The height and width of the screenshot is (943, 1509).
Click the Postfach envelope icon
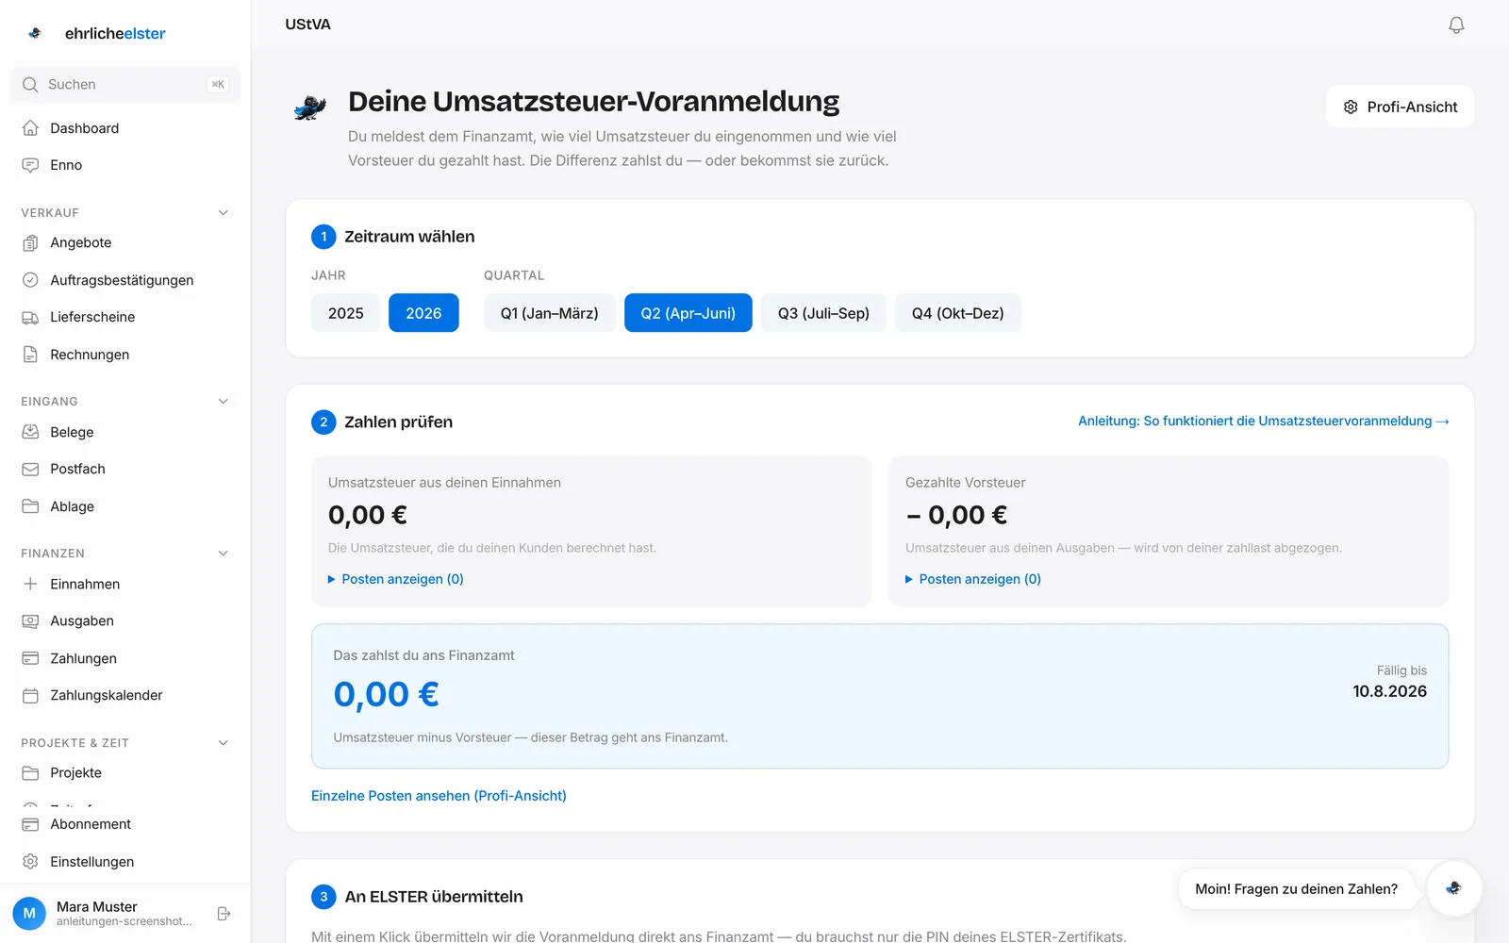pyautogui.click(x=30, y=469)
